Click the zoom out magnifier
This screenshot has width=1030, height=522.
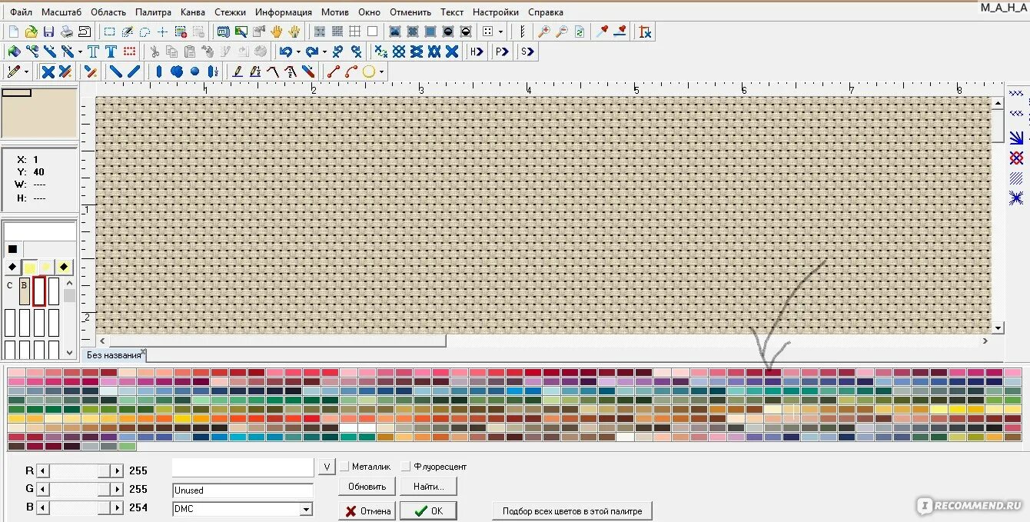(561, 32)
